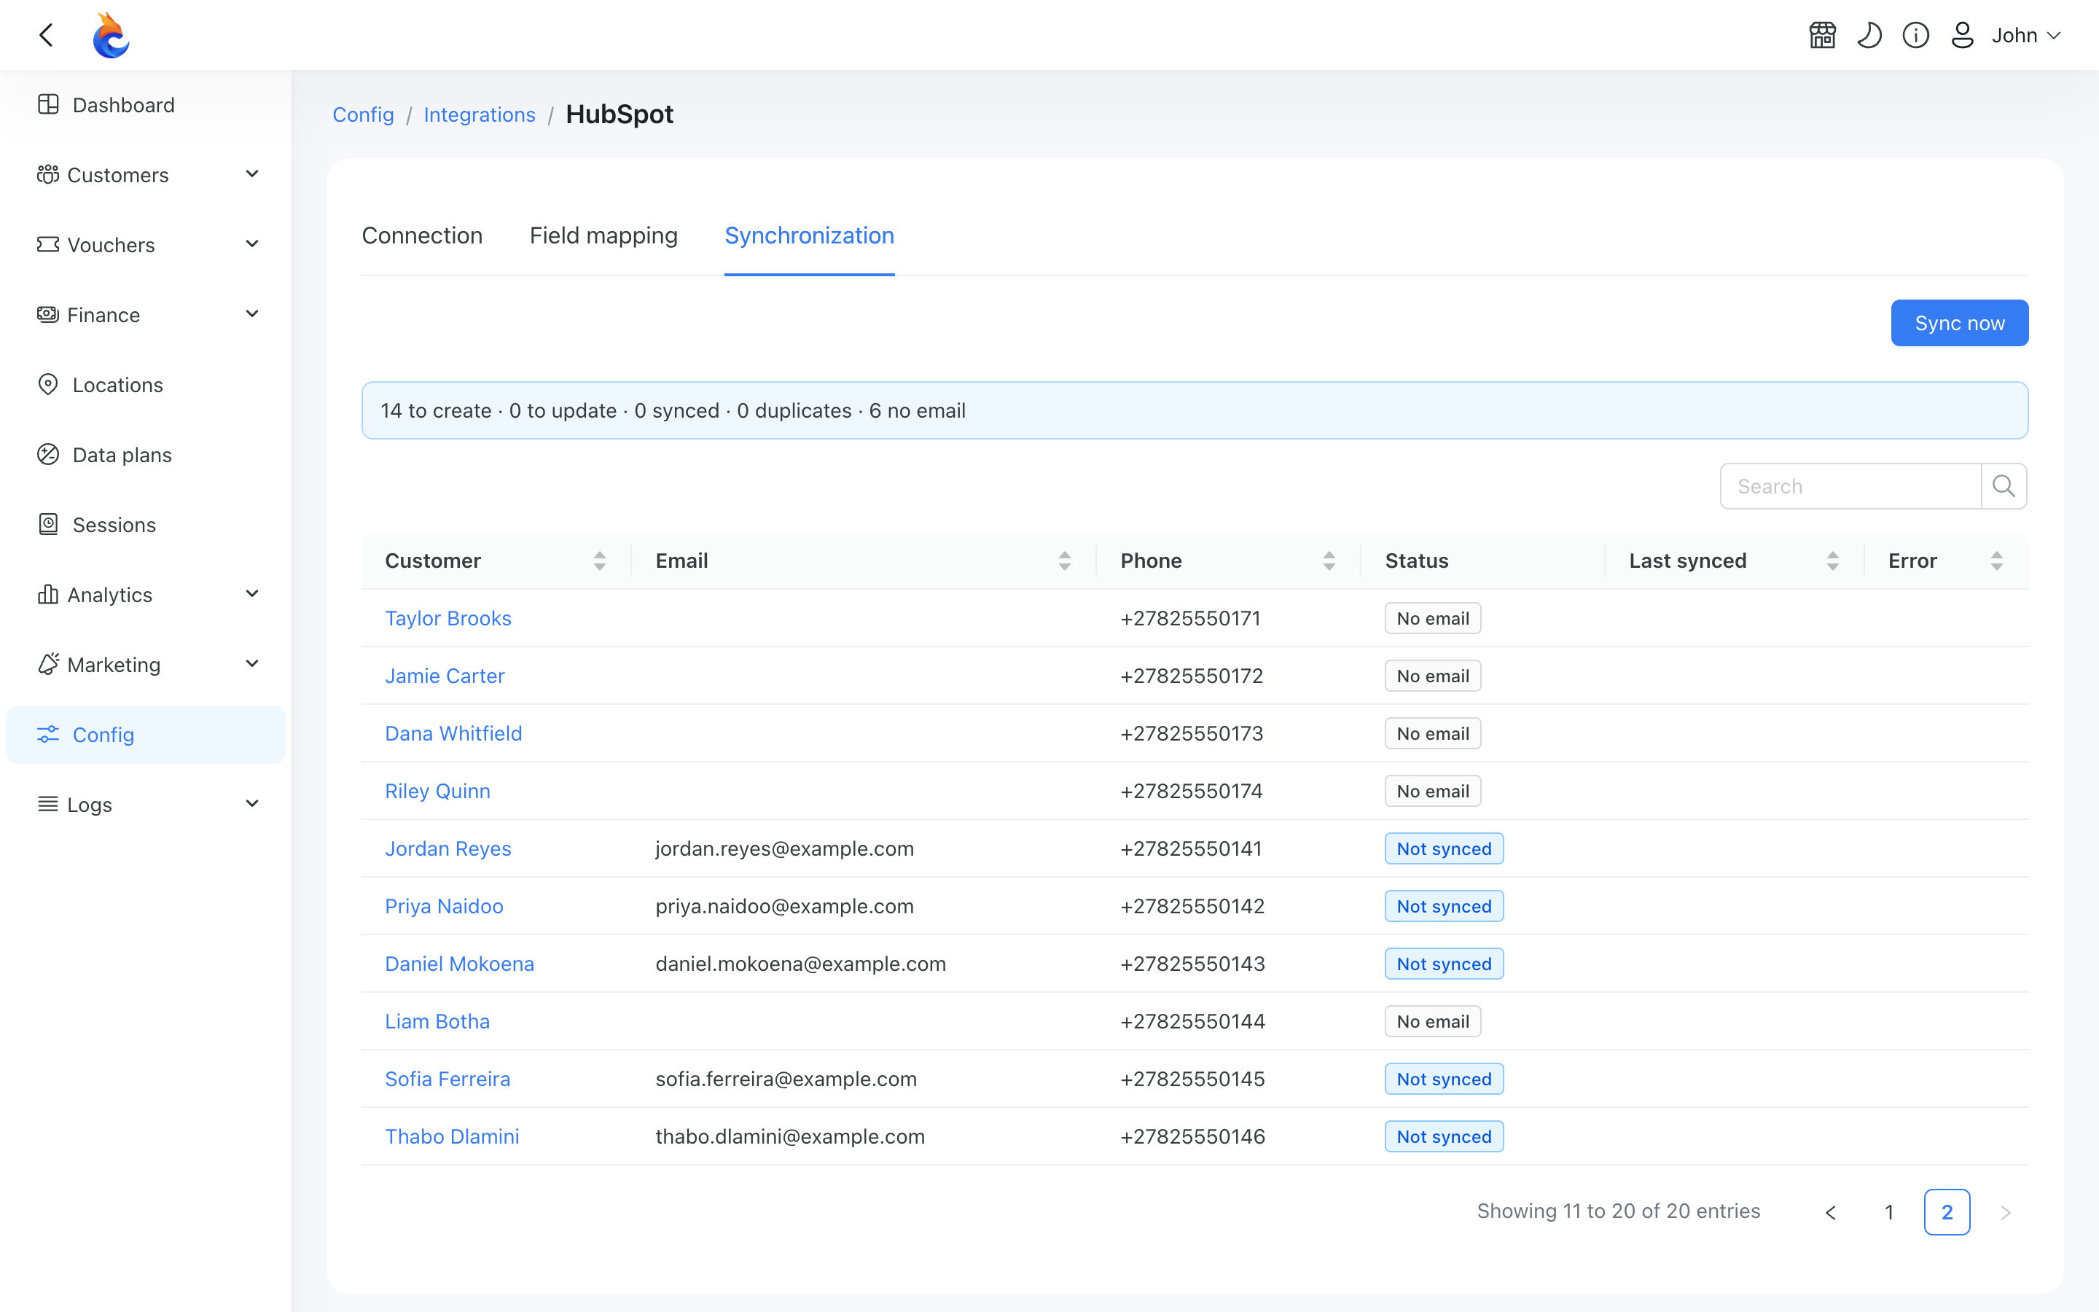This screenshot has width=2099, height=1312.
Task: Expand the Logs sidebar menu
Action: tap(146, 805)
